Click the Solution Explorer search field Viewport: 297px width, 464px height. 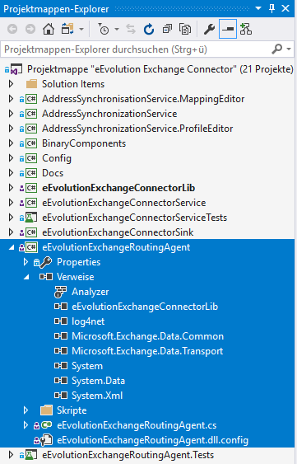click(136, 49)
